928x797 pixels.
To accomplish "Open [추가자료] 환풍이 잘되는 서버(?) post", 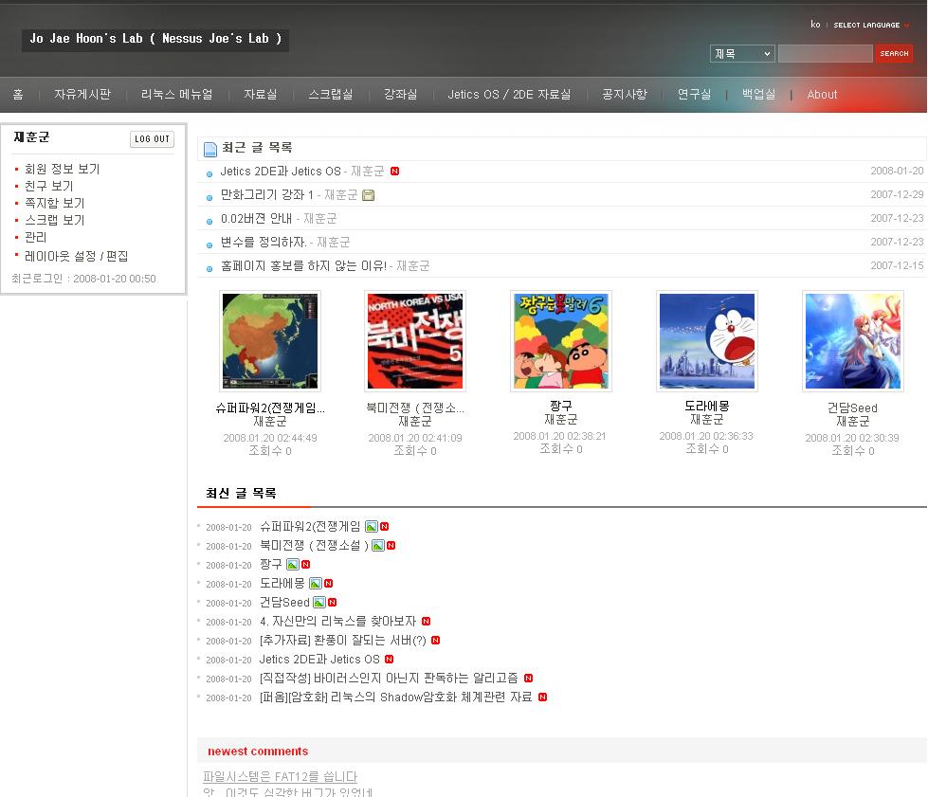I will (x=343, y=641).
